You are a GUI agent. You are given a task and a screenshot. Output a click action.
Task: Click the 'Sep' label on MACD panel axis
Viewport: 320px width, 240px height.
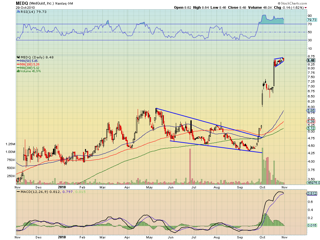click(240, 237)
